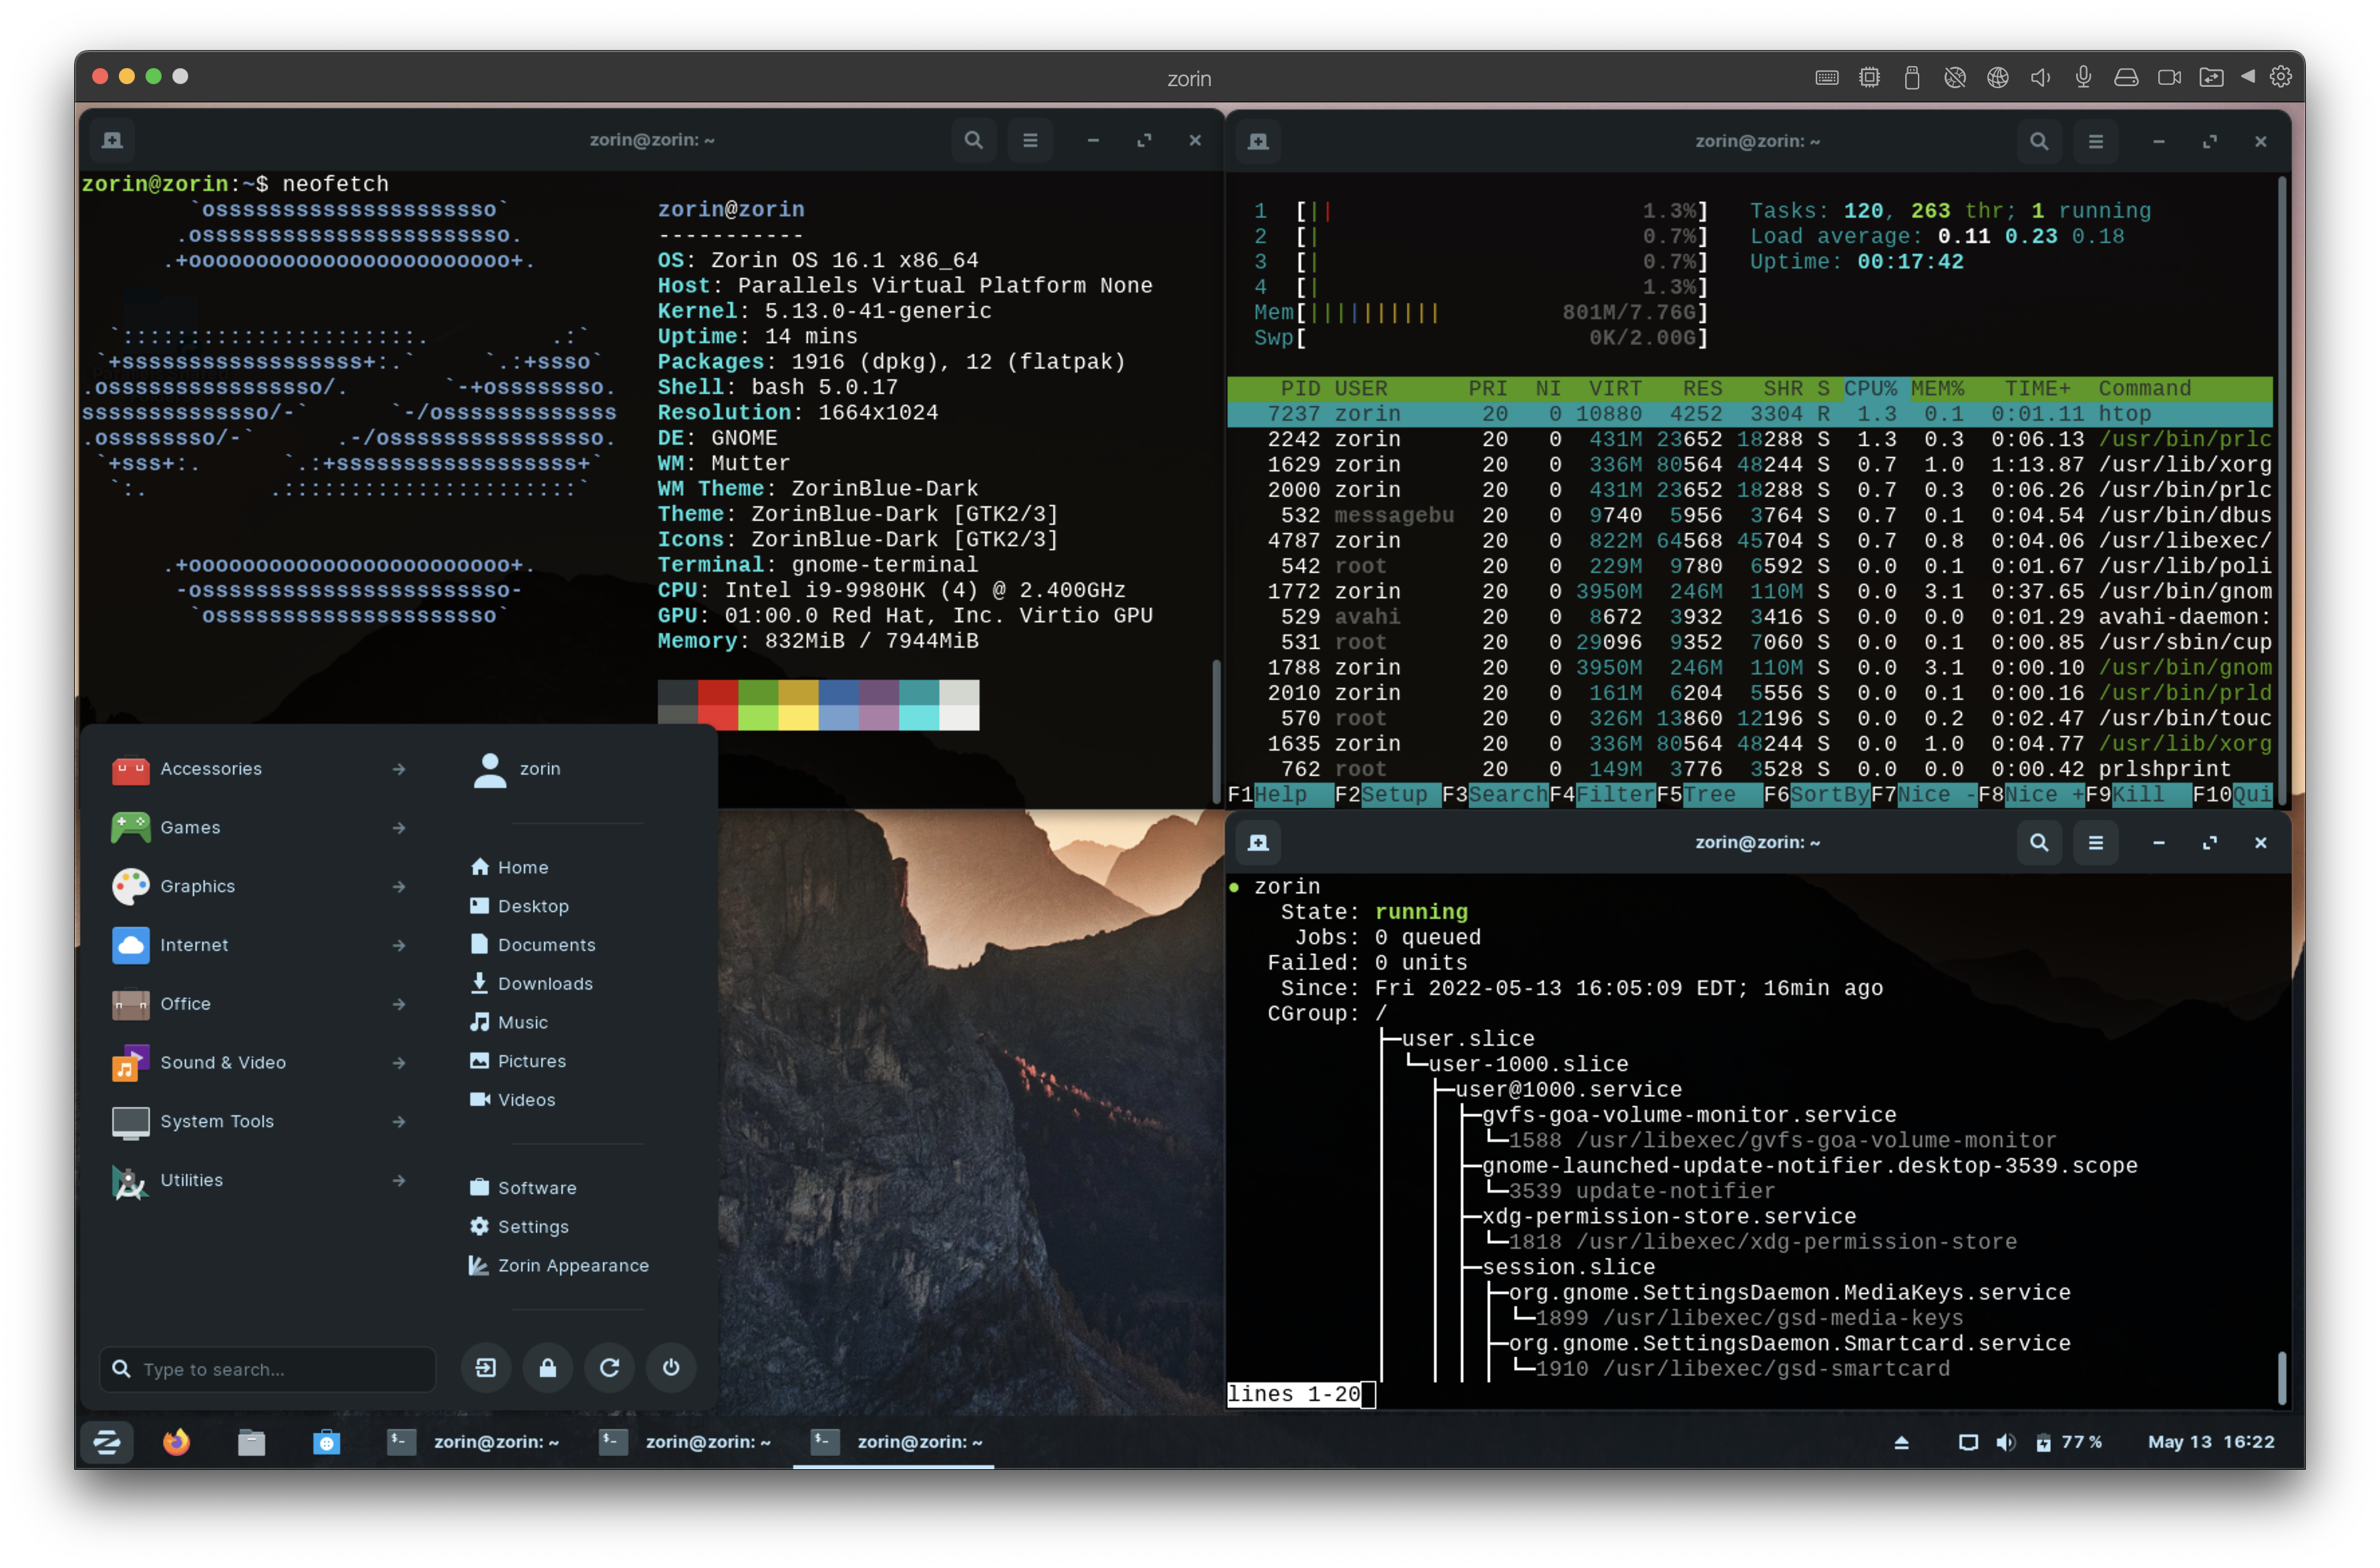2380x1568 pixels.
Task: Expand the Utilities category
Action: click(260, 1180)
